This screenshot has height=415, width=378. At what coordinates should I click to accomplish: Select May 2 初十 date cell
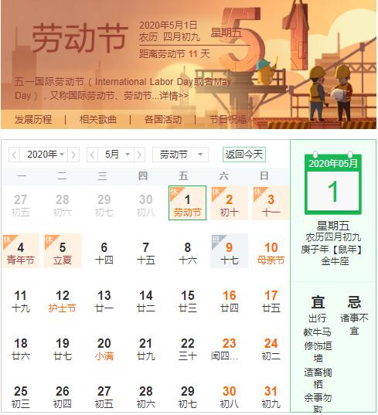click(x=230, y=203)
